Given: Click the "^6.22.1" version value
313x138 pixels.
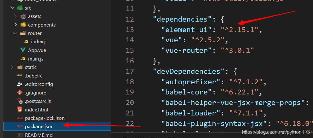Looking at the screenshot, I should 239,92.
